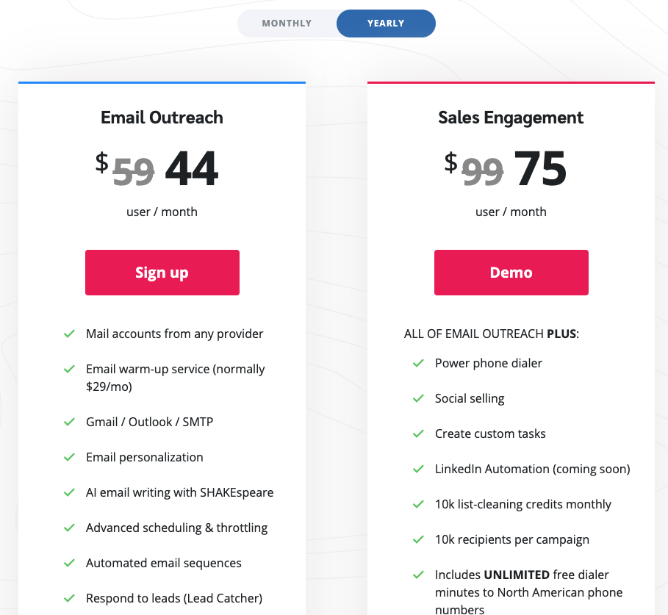This screenshot has width=668, height=615.
Task: Click checkmark beside Gmail / Outlook / SMTP
Action: 70,422
